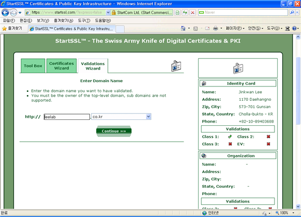Click the Identity Card header icon
The width and height of the screenshot is (301, 217).
click(204, 83)
